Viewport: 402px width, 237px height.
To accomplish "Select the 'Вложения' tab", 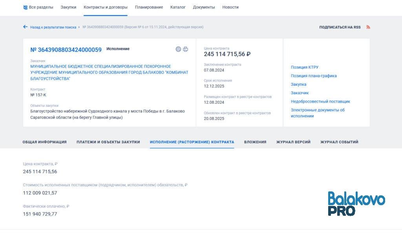I will click(x=255, y=142).
